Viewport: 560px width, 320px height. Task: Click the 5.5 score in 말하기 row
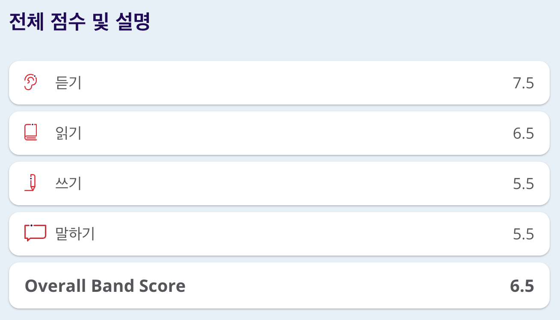[x=523, y=234]
